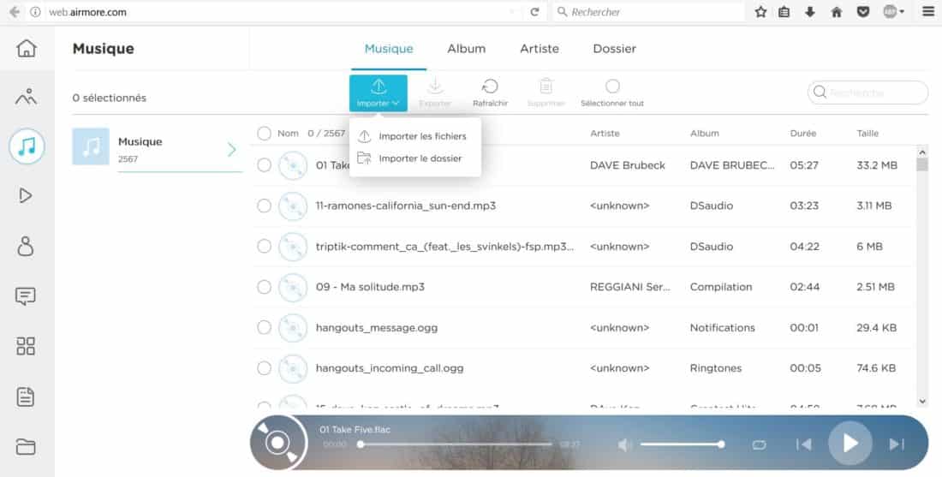Mute the player volume speaker icon
Image resolution: width=942 pixels, height=477 pixels.
pyautogui.click(x=625, y=444)
